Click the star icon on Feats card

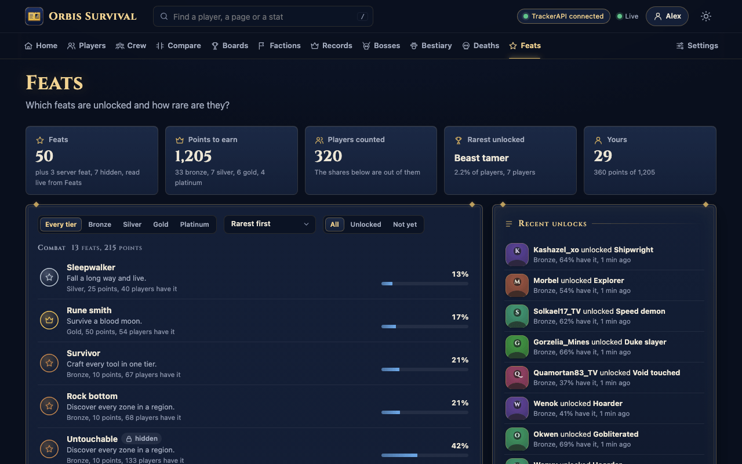(x=40, y=140)
